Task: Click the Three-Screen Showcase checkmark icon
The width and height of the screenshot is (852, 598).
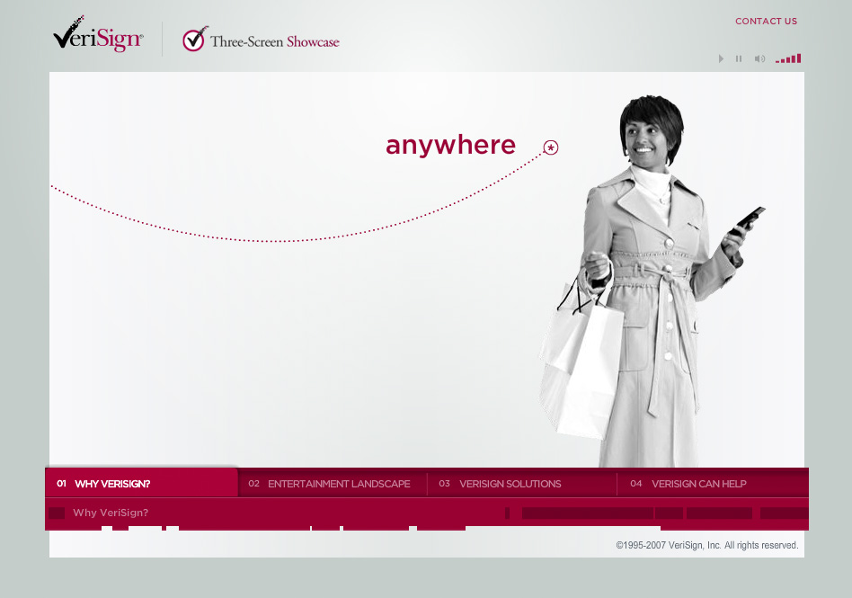Action: point(193,40)
